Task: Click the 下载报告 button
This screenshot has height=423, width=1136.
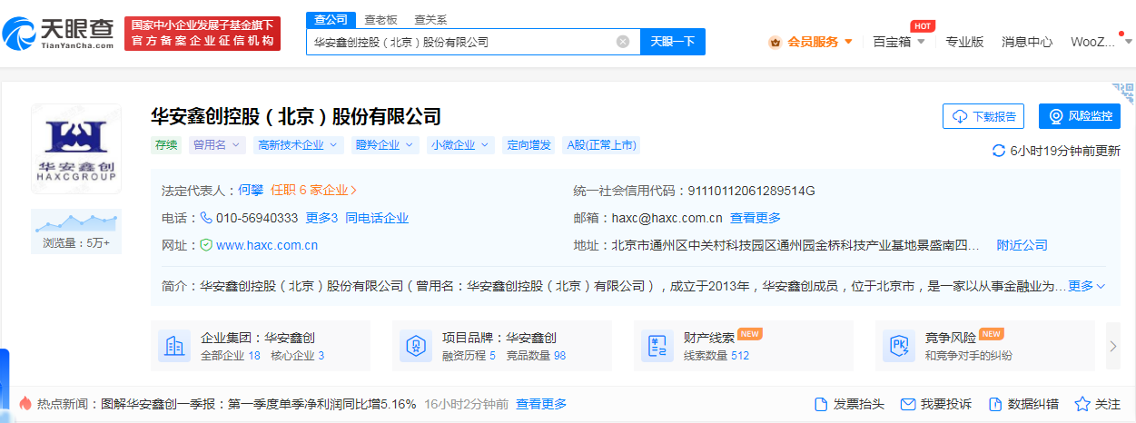Action: pos(983,116)
